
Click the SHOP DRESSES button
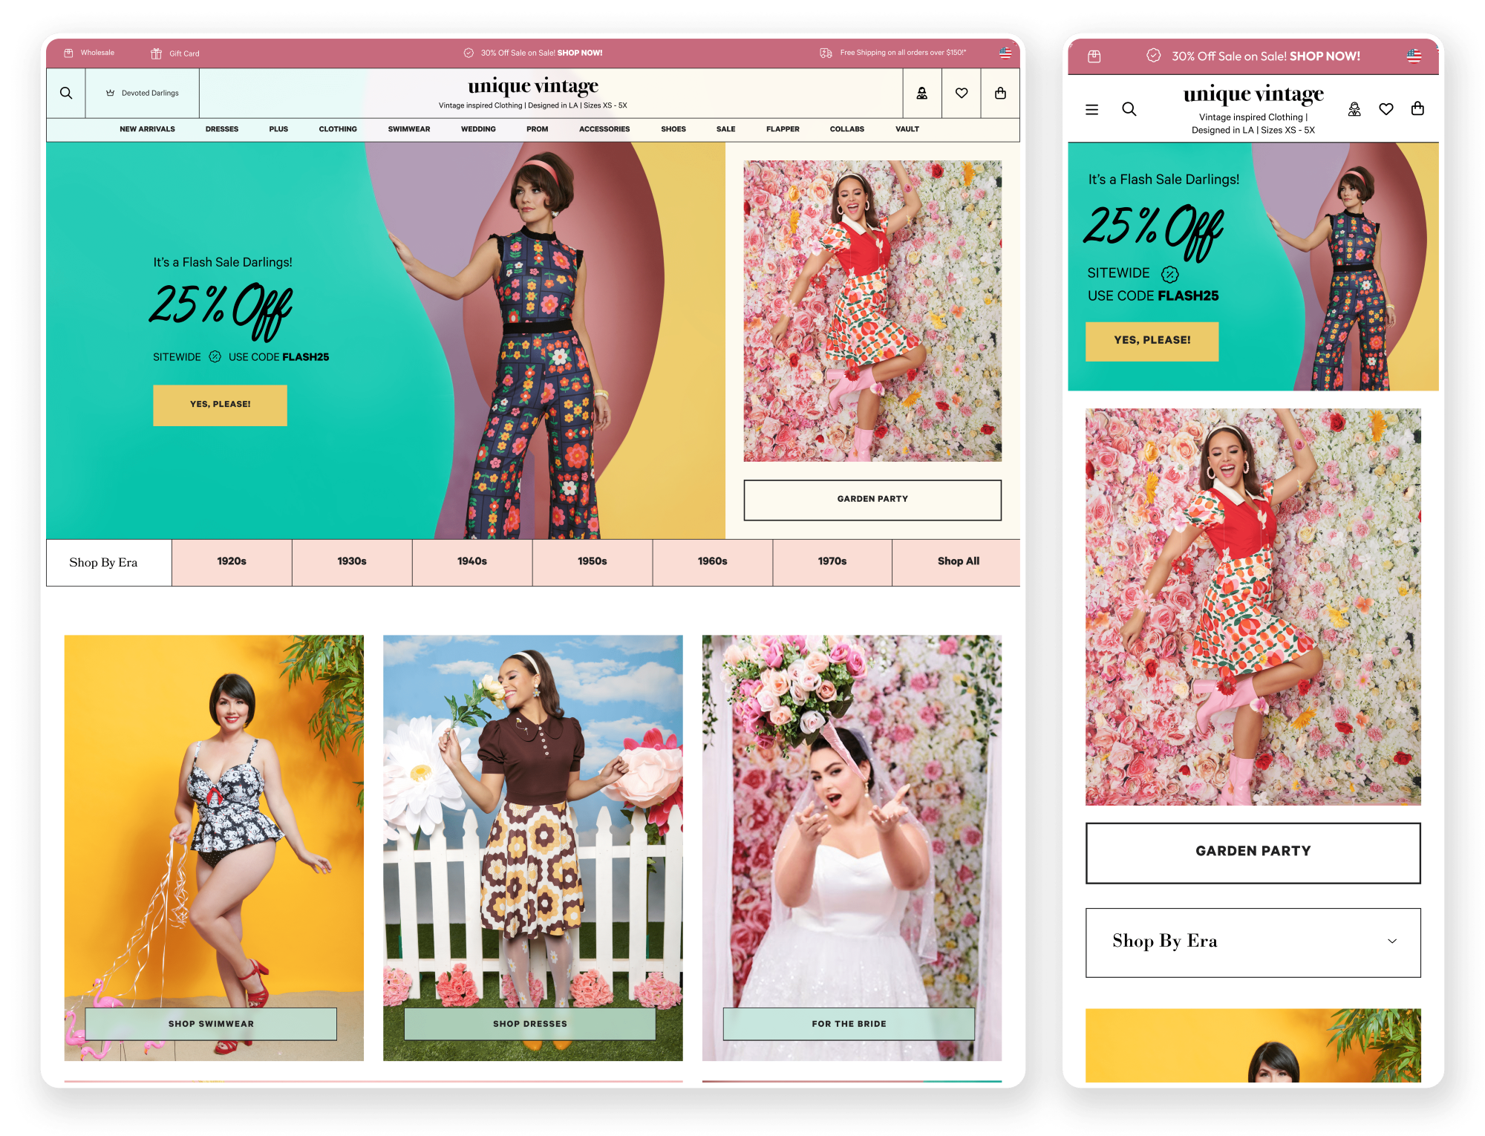tap(529, 1023)
